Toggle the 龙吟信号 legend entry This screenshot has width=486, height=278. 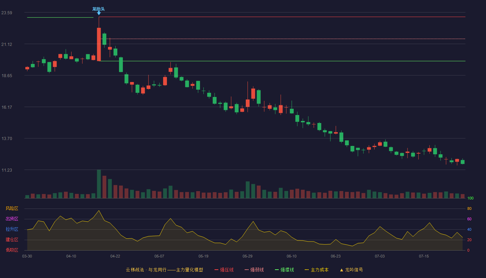[x=351, y=270]
